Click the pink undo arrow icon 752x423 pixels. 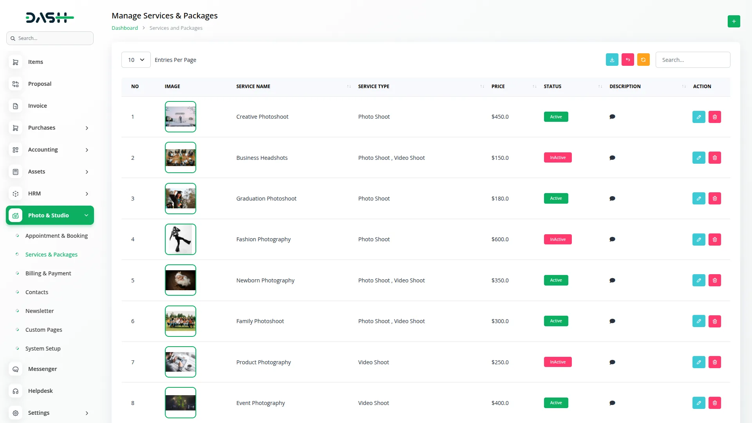pyautogui.click(x=627, y=60)
